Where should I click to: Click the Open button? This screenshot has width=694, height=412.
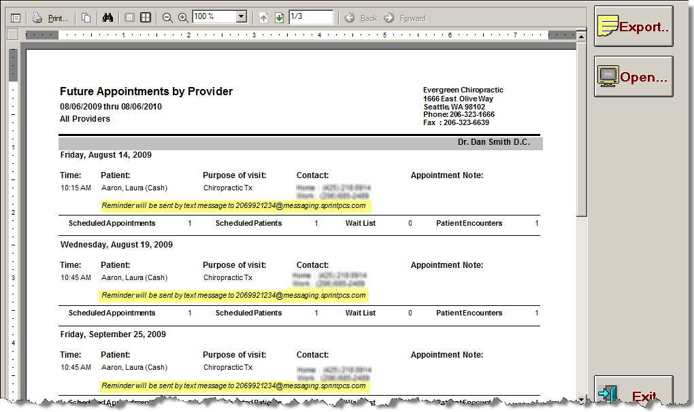click(633, 77)
